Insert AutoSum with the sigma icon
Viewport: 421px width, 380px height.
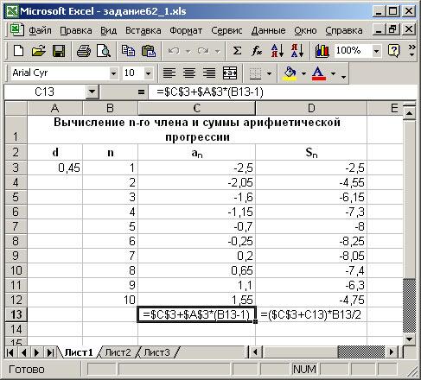(237, 51)
